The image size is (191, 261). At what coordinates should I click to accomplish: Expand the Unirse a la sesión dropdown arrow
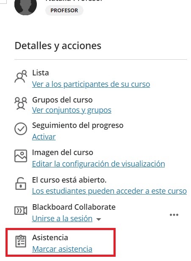(x=99, y=219)
